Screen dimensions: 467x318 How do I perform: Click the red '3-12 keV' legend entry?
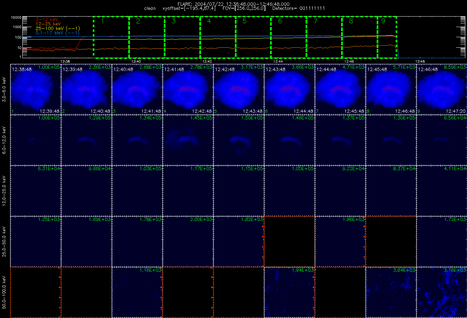pyautogui.click(x=47, y=20)
